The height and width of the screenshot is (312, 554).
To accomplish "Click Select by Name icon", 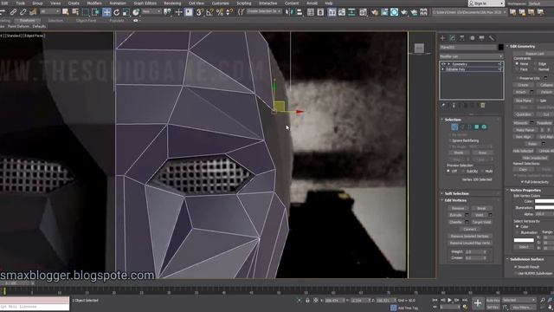I will point(75,12).
